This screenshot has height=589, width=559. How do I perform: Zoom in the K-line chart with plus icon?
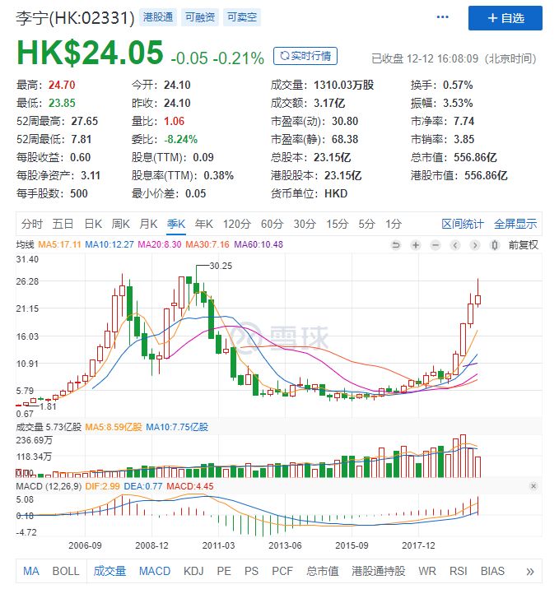pos(416,245)
